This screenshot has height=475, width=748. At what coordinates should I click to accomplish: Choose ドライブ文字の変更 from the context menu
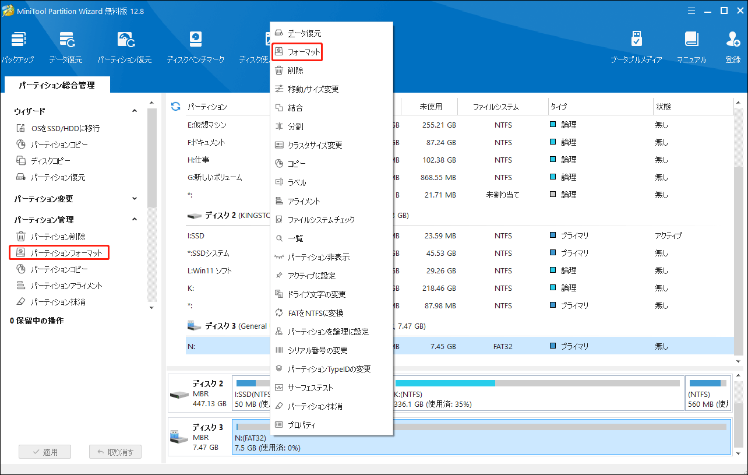click(331, 294)
